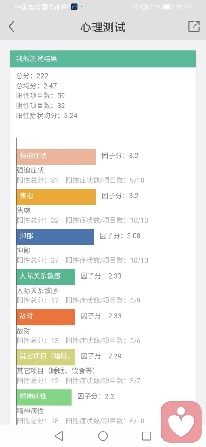Select the 其它项目 yellow-green bar
Viewport: 206px width, 447px height.
(x=46, y=358)
